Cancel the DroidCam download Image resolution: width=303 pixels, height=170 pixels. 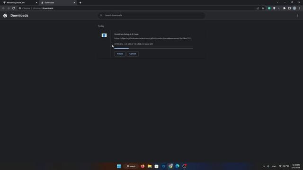[x=133, y=54]
